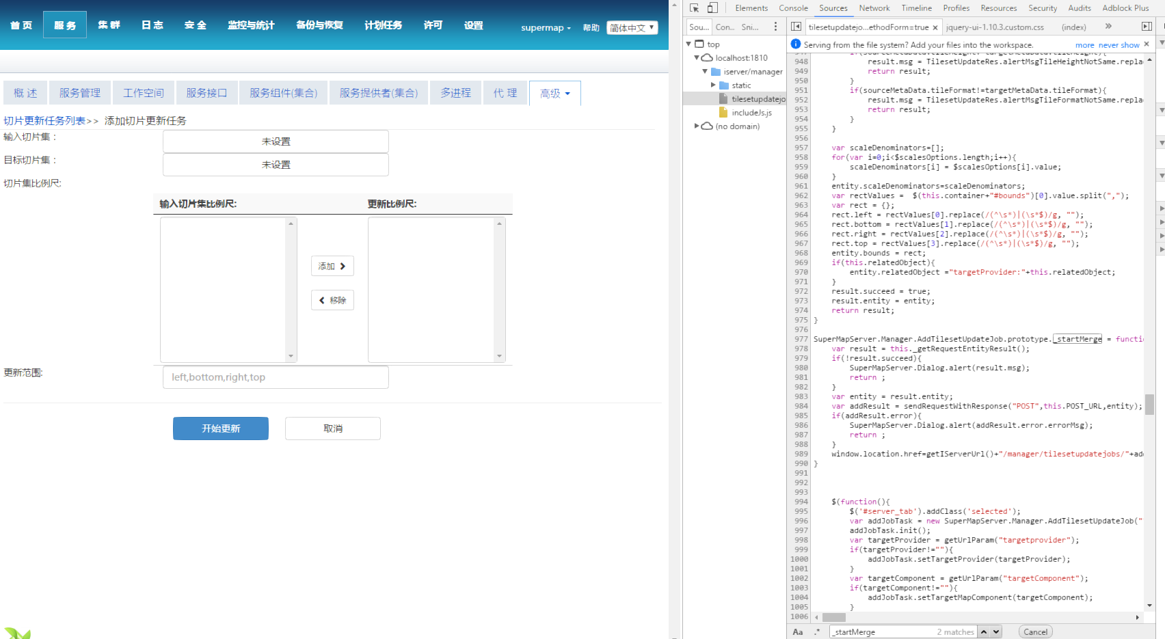Switch to the Network panel

[874, 8]
